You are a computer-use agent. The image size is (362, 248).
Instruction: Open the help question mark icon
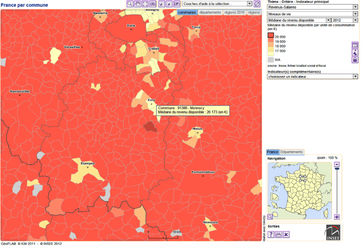(x=271, y=234)
